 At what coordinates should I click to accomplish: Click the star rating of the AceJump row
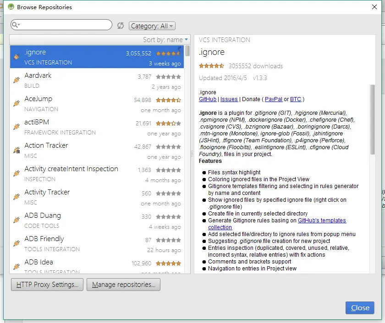[x=169, y=100]
